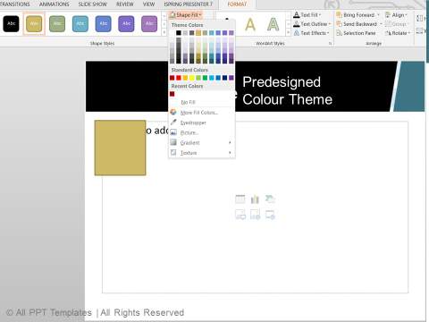Viewport: 429px width, 322px height.
Task: Open the Align dropdown
Action: (396, 15)
